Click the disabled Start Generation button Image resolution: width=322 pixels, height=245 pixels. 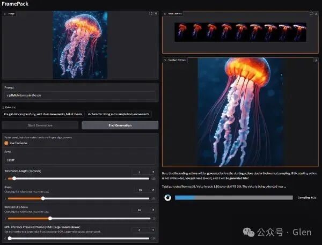tap(40, 125)
